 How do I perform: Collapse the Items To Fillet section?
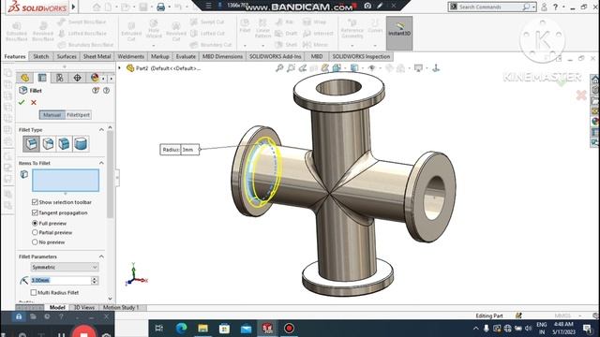pos(101,163)
